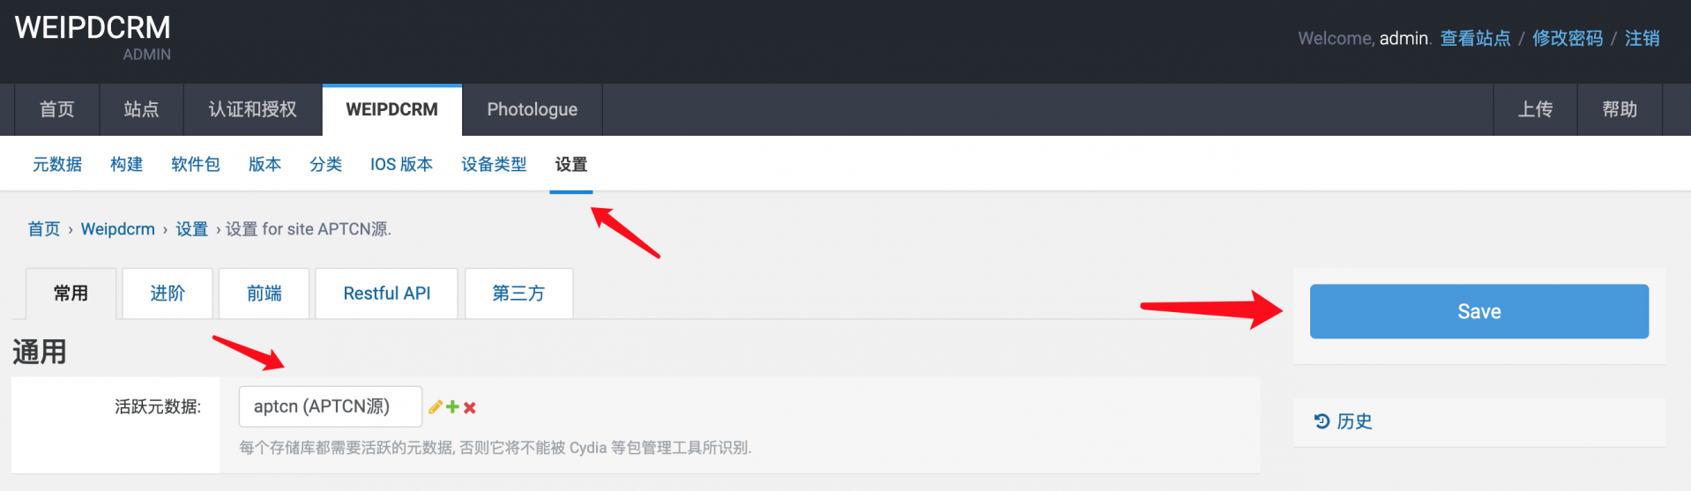Select the 常用 tab
Image resolution: width=1691 pixels, height=491 pixels.
(x=71, y=294)
